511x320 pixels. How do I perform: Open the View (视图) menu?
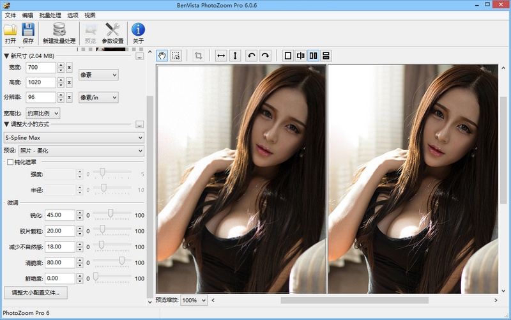(90, 14)
